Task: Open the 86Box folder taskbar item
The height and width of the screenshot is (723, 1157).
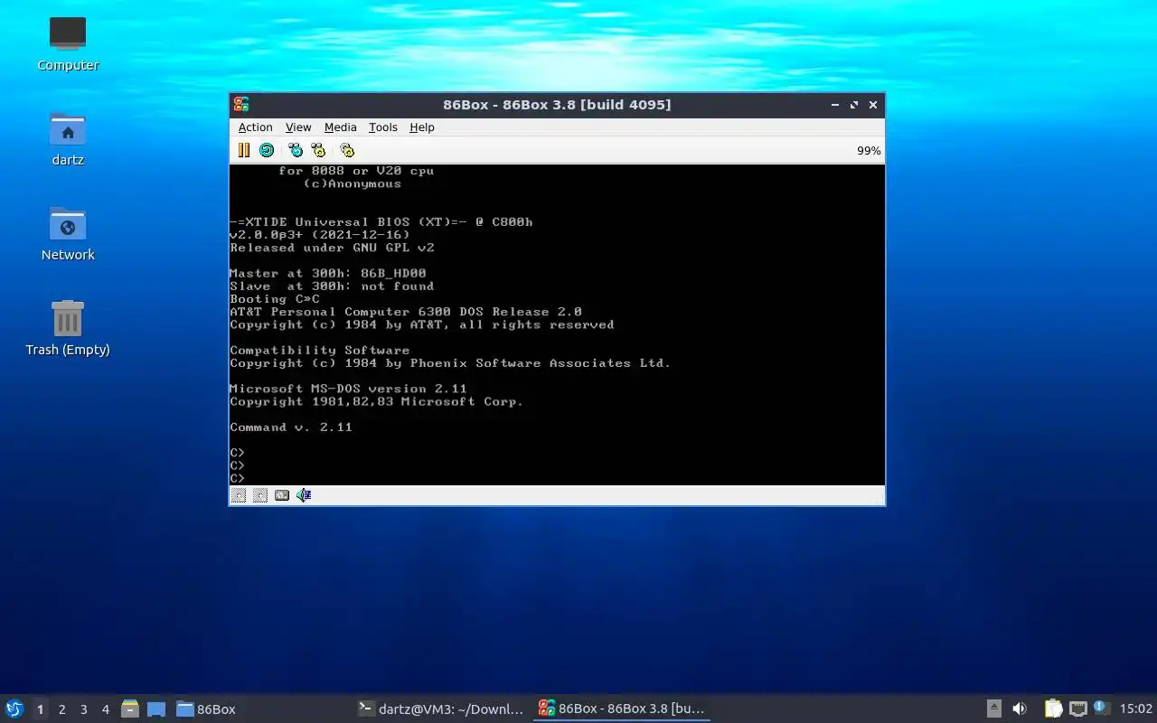Action: pos(206,709)
